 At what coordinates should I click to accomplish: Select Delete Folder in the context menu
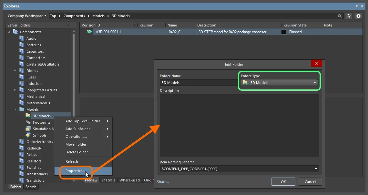(x=77, y=152)
